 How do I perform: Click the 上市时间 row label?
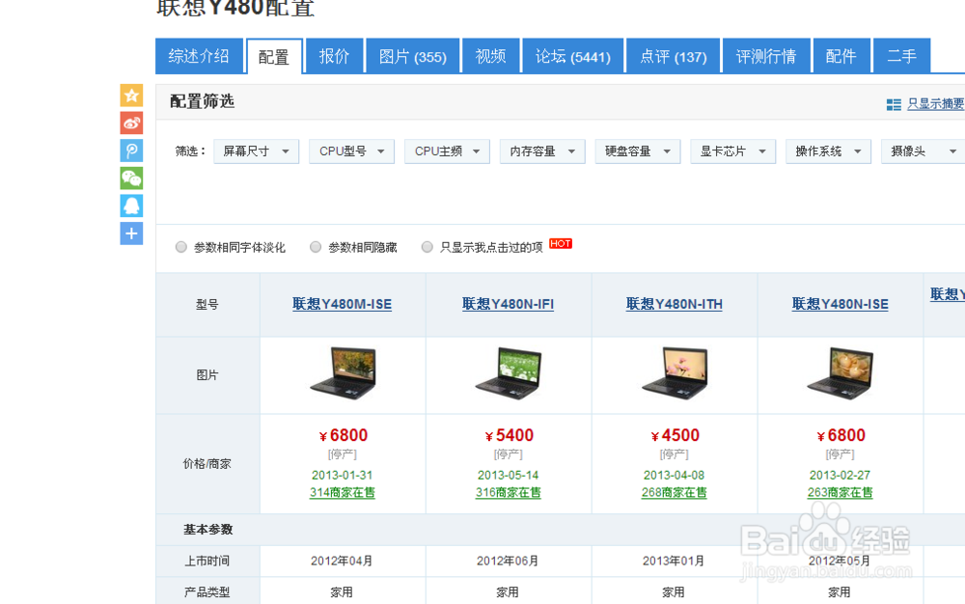207,561
